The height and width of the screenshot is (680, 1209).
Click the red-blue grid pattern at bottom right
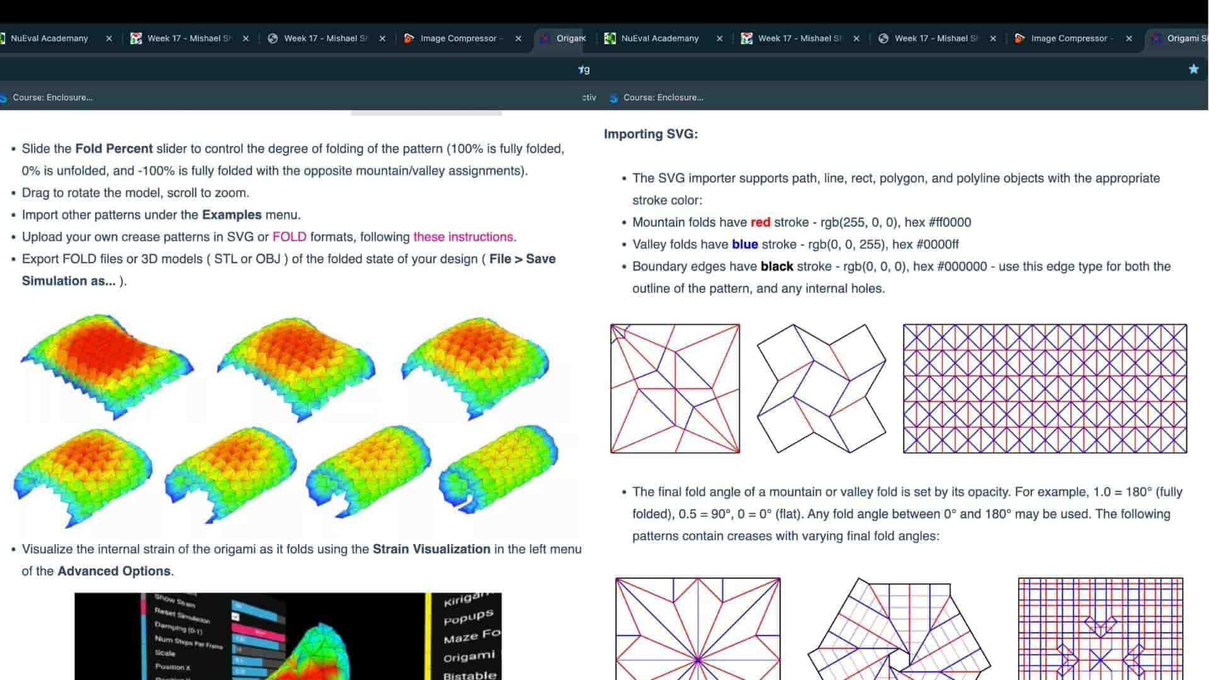pyautogui.click(x=1101, y=628)
